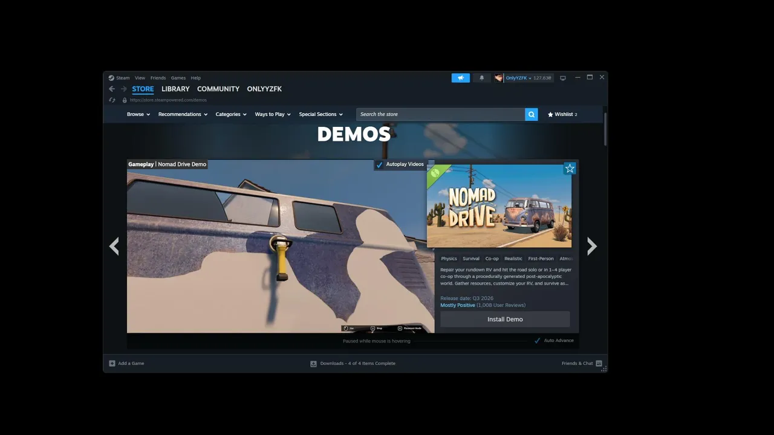Add Nomad Drive to wishlist with star icon
Viewport: 774px width, 435px height.
(x=570, y=169)
